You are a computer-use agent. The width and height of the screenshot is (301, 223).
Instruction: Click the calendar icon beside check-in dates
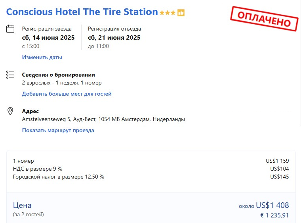[x=10, y=29]
